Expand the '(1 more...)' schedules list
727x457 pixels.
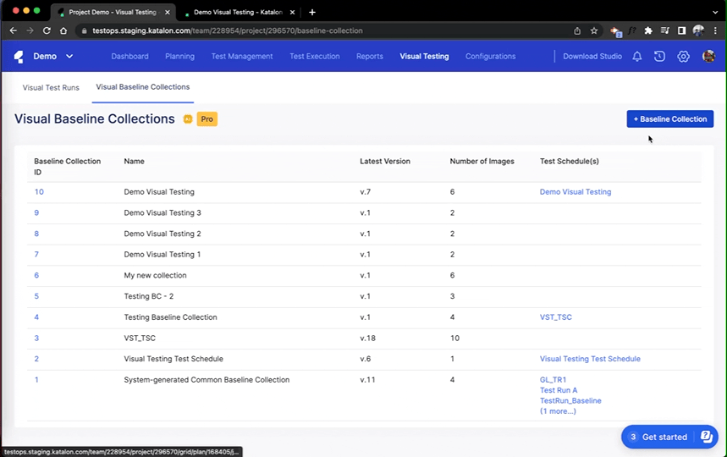coord(558,411)
